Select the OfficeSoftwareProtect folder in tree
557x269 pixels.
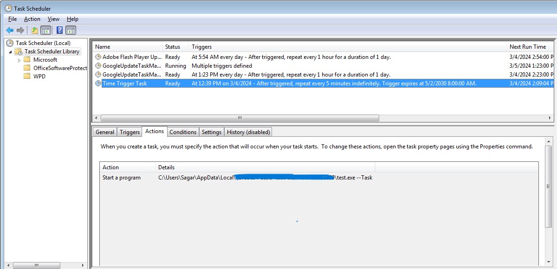(x=60, y=68)
